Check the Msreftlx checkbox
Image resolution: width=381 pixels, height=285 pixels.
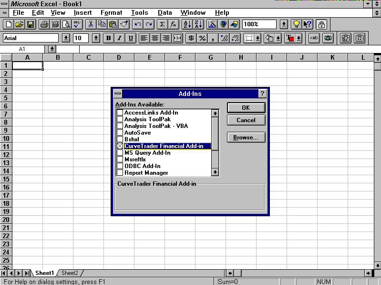120,159
